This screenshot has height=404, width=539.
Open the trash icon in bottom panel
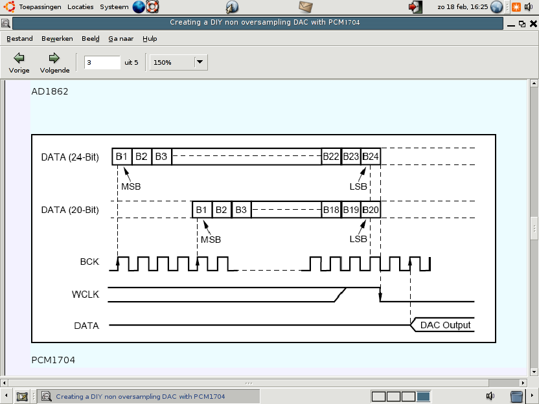(516, 396)
